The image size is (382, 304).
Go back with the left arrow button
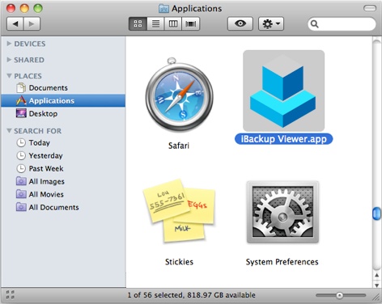[15, 23]
